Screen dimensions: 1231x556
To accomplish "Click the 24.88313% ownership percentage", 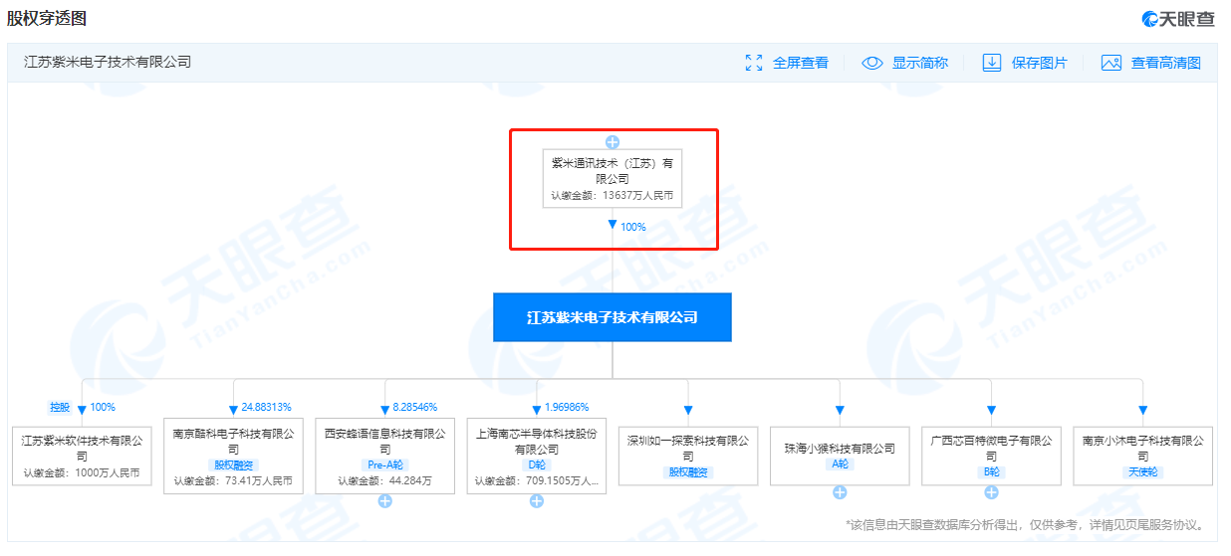I will pyautogui.click(x=266, y=407).
